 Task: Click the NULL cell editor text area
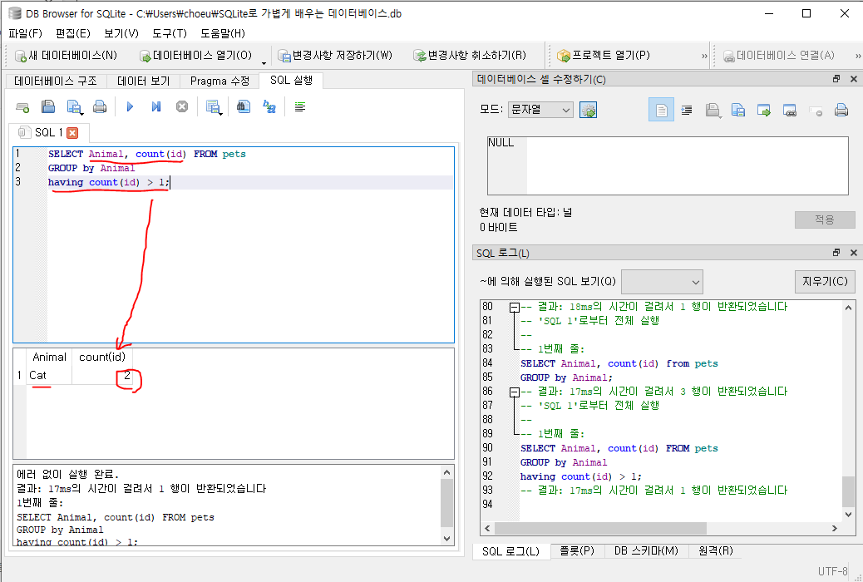668,165
